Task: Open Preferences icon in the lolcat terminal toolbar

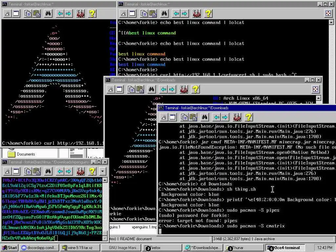Action: tap(197, 14)
